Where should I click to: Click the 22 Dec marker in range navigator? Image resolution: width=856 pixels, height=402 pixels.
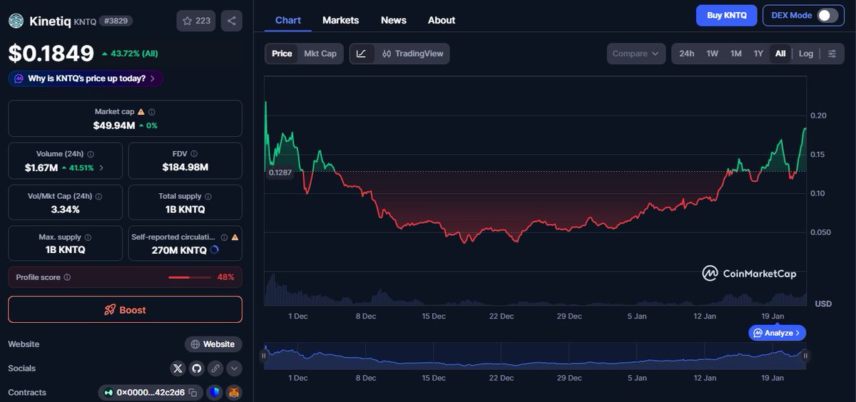coord(501,378)
